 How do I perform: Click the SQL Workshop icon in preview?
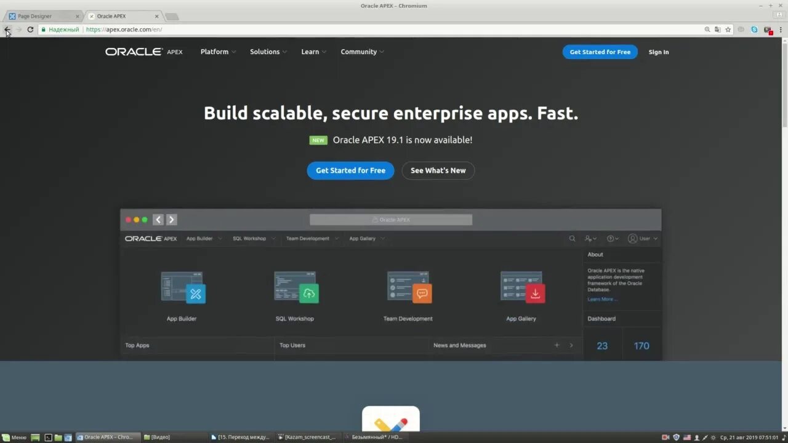(x=296, y=287)
